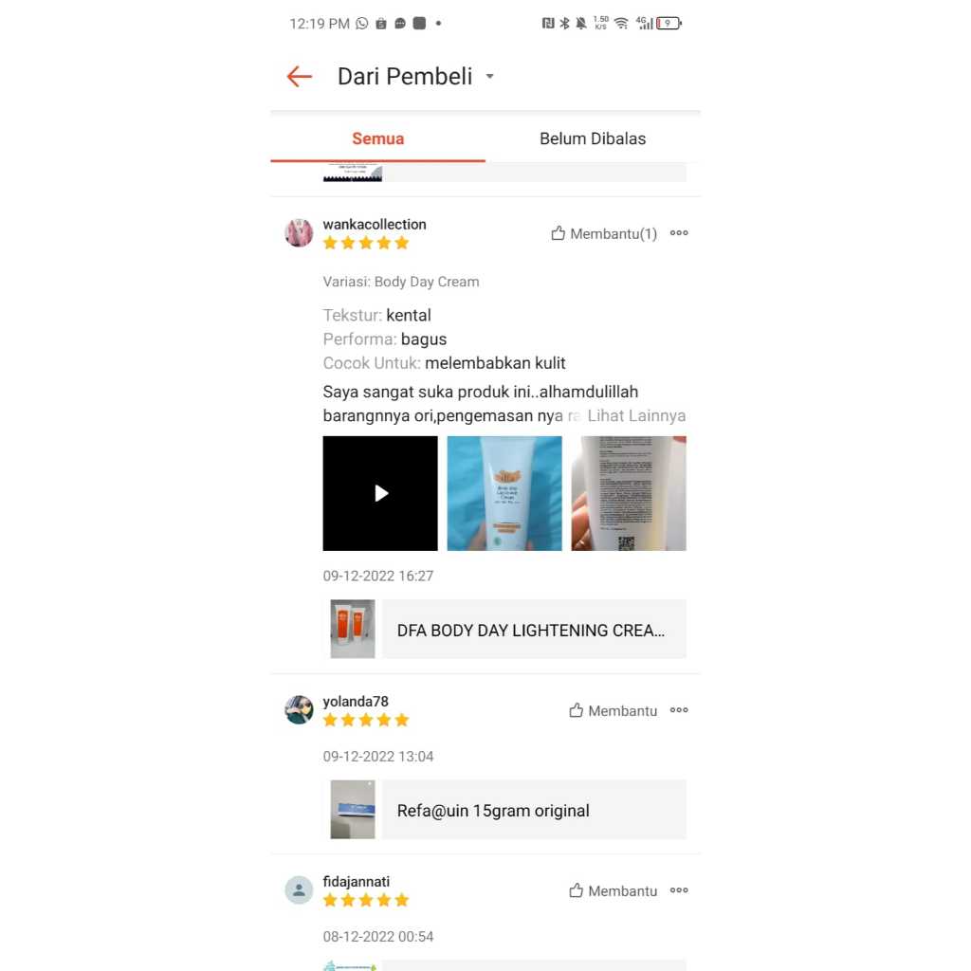Screen dimensions: 971x971
Task: Tap wankacollection profile avatar
Action: point(299,233)
